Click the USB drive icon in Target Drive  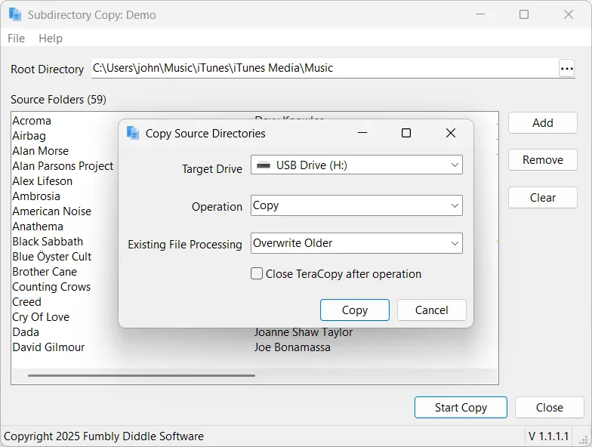(263, 165)
